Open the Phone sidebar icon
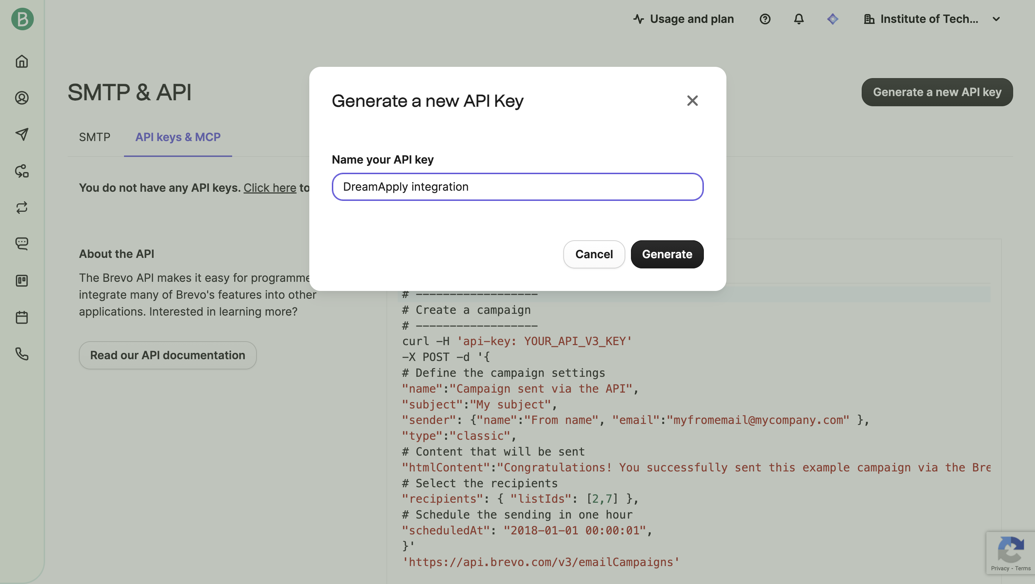 tap(22, 354)
